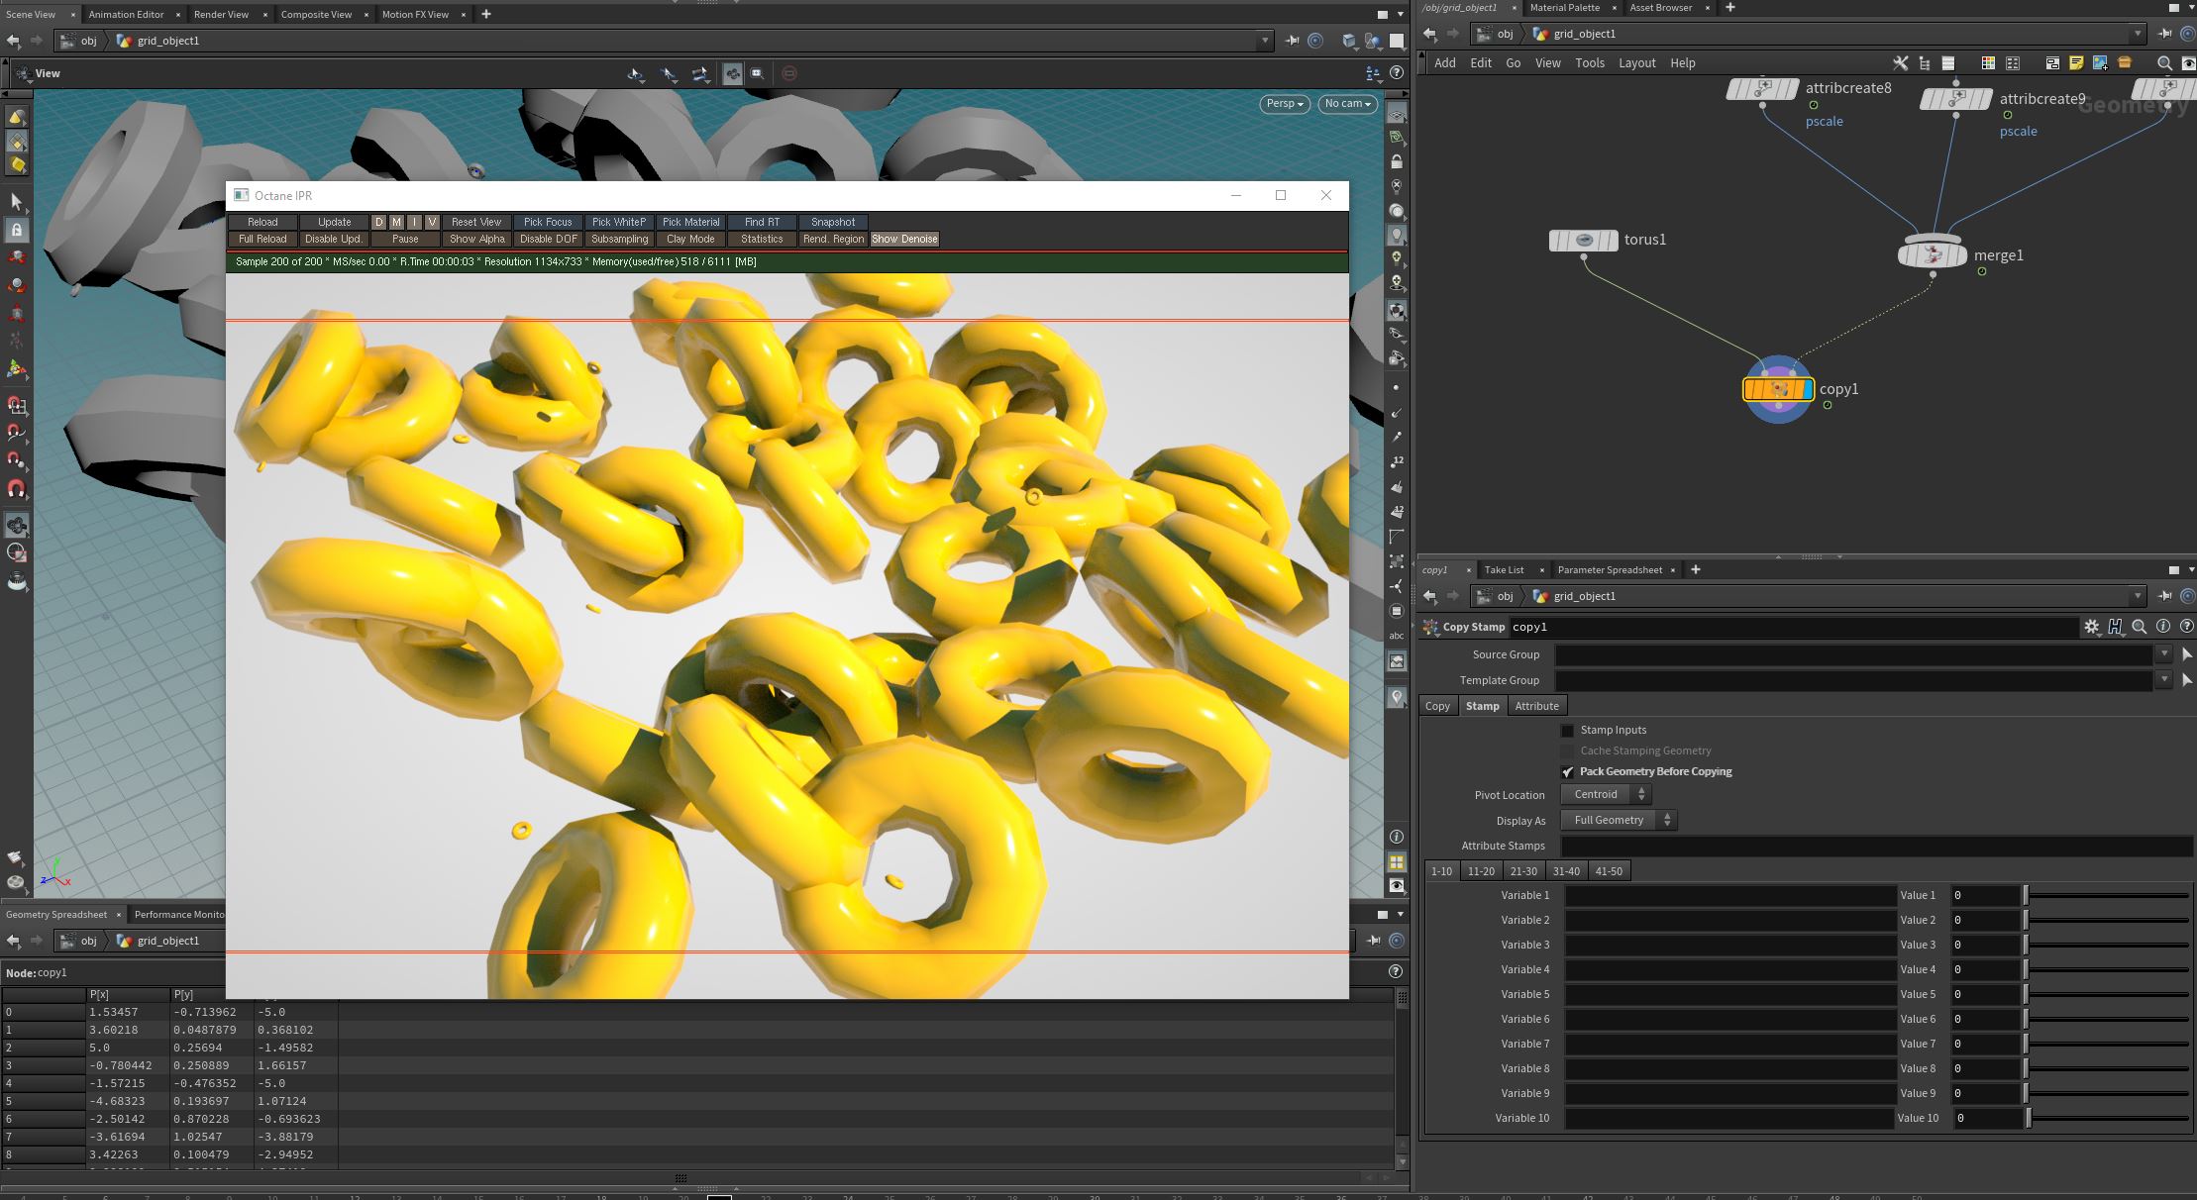Show node info for copy1 parameters
Screen dimensions: 2197x1200
coord(2163,627)
